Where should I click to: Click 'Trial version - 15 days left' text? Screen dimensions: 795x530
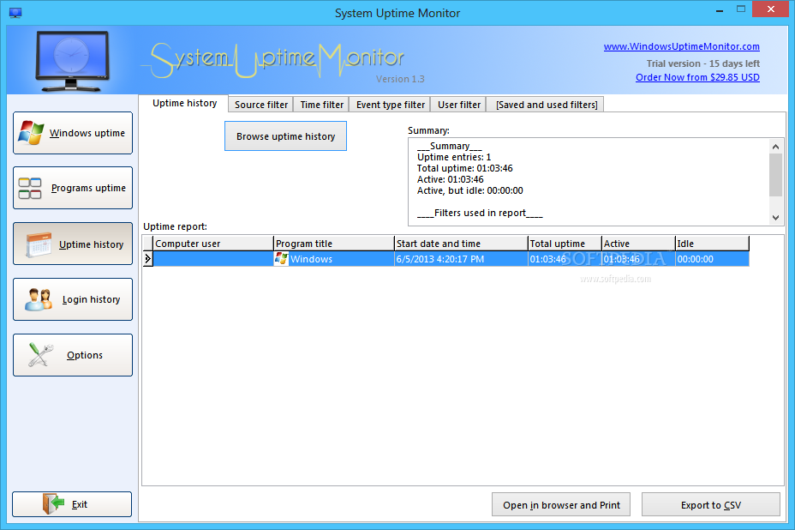[702, 63]
